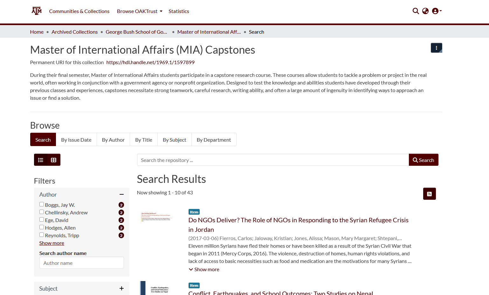
Task: Click the Search the repository input field
Action: [x=272, y=160]
